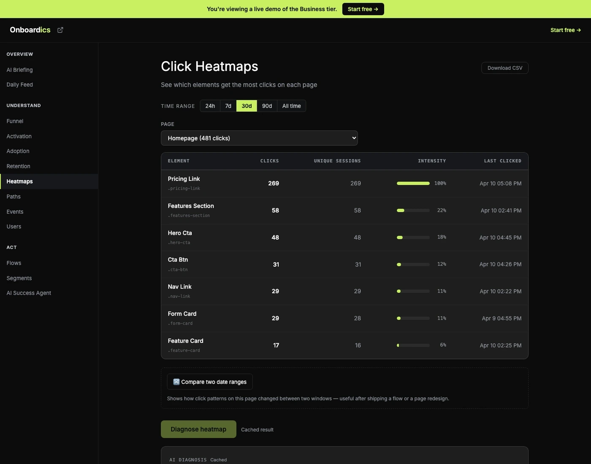Click the Intensity column header
Screen dimensions: 591x464
(432, 161)
